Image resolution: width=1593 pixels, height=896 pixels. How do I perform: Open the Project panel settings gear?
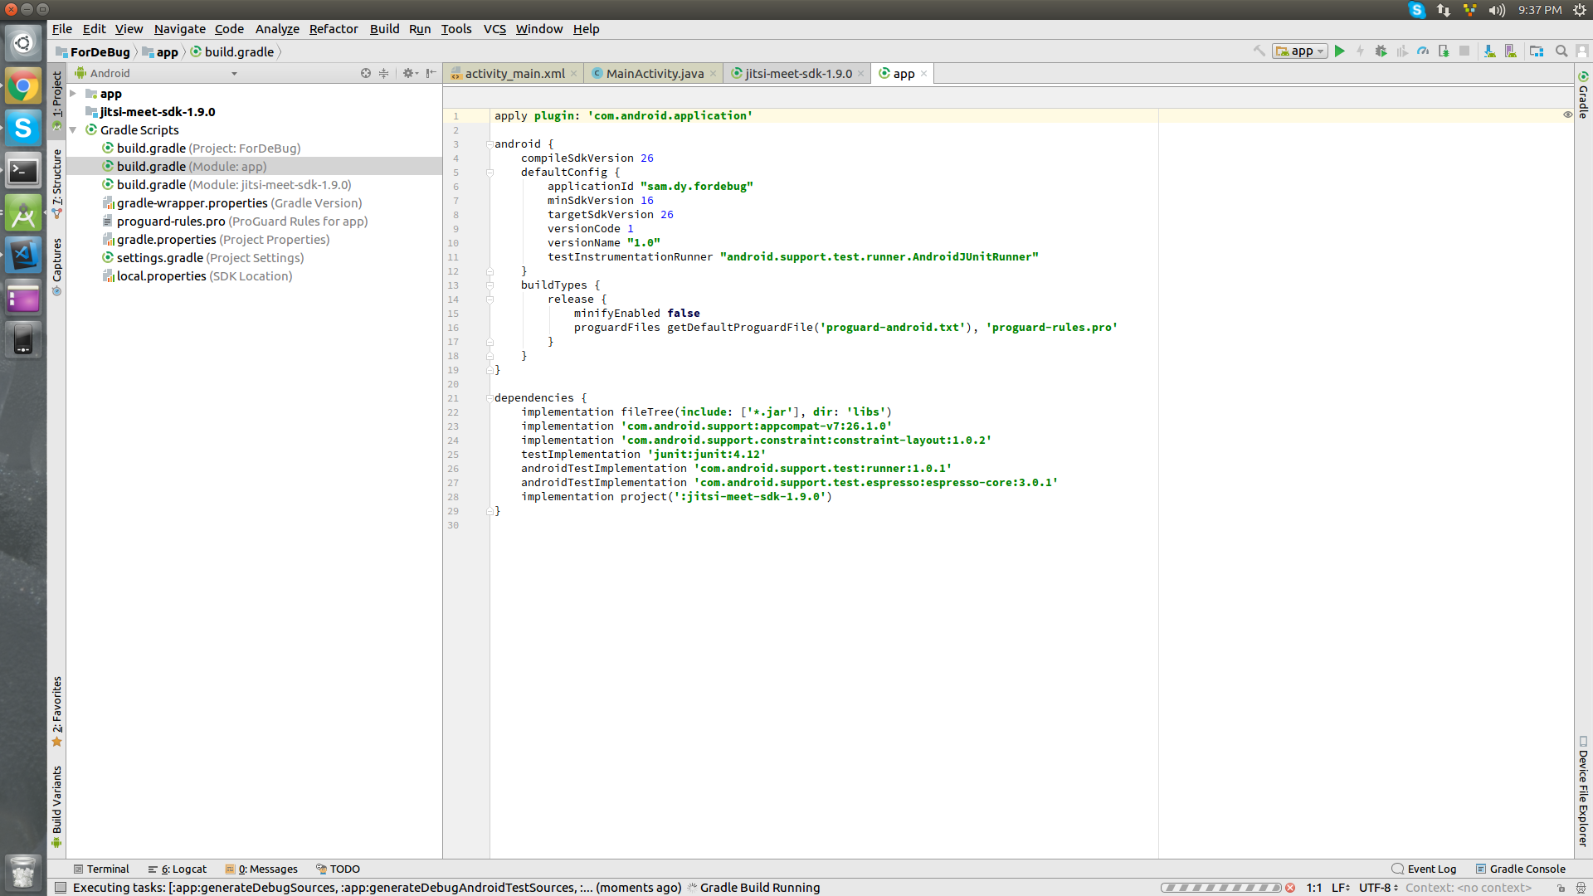[410, 73]
